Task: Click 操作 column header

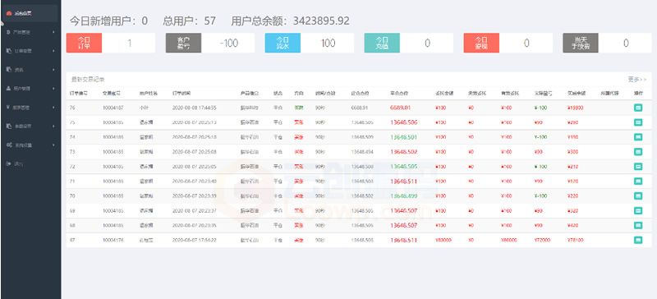Action: pyautogui.click(x=638, y=93)
